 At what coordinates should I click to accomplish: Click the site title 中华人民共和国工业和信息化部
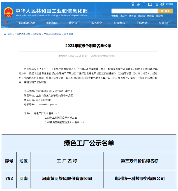pyautogui.click(x=52, y=11)
